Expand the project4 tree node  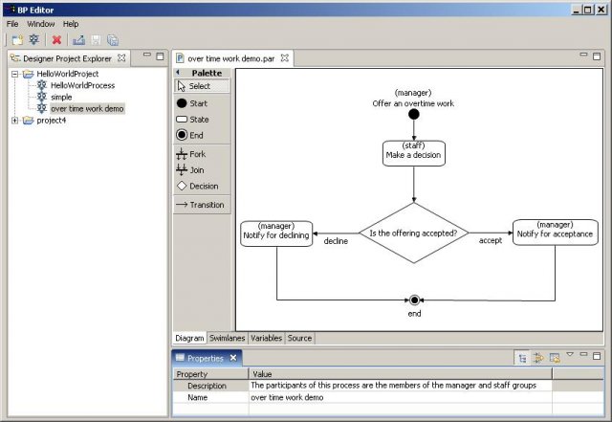pos(15,121)
